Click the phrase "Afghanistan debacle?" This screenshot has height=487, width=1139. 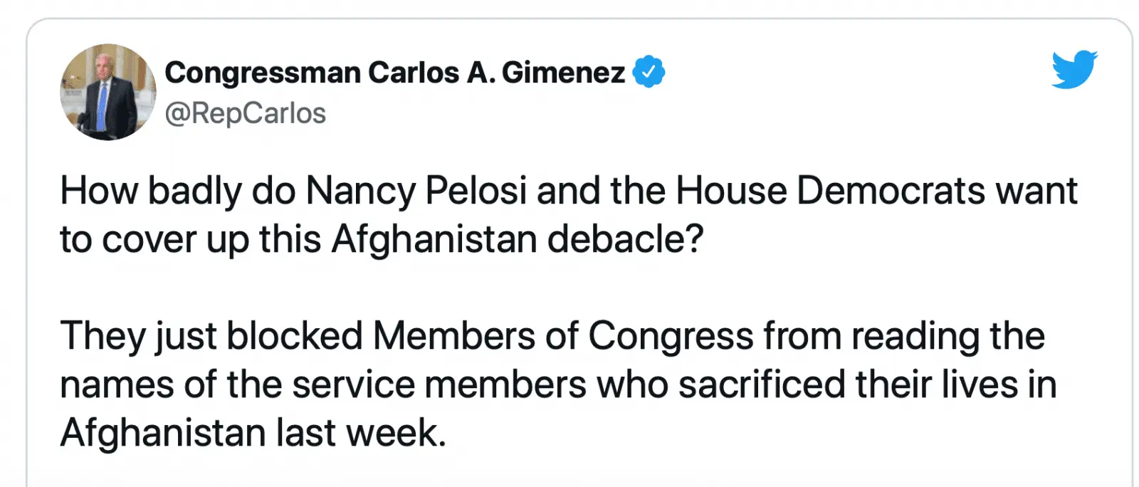[517, 239]
